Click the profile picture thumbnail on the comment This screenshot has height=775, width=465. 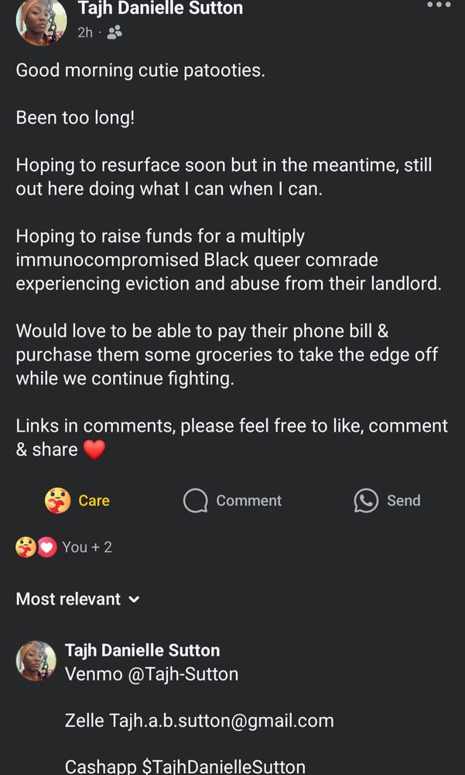(x=36, y=660)
